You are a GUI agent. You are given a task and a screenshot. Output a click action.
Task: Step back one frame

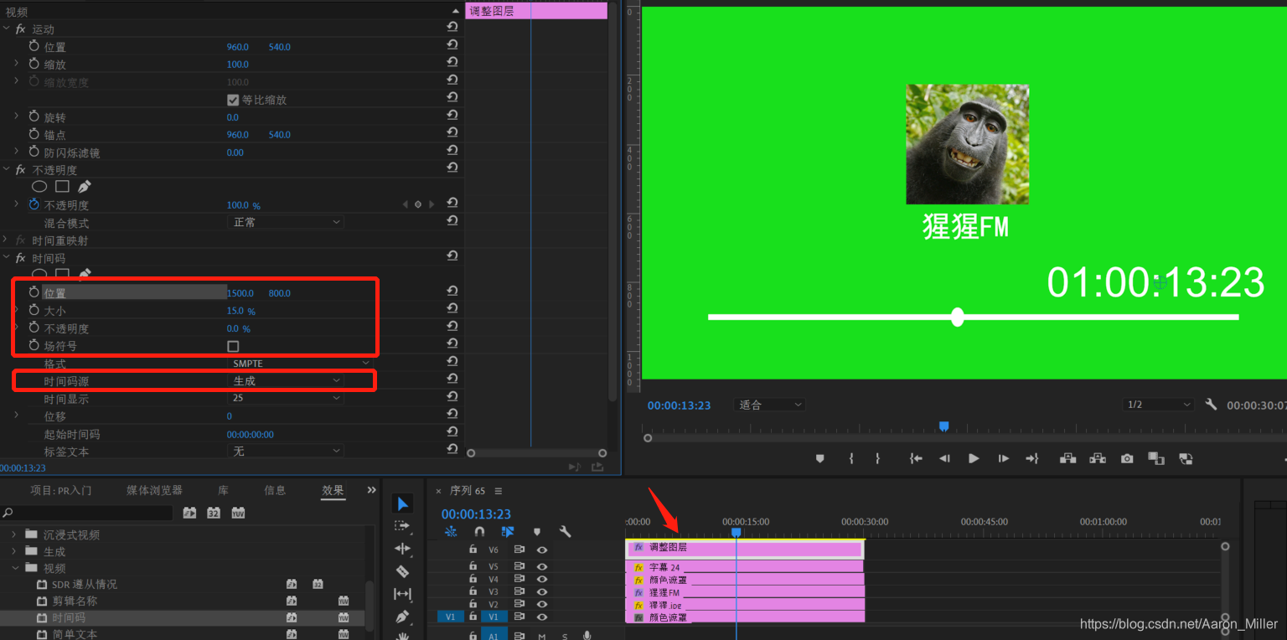[x=945, y=458]
